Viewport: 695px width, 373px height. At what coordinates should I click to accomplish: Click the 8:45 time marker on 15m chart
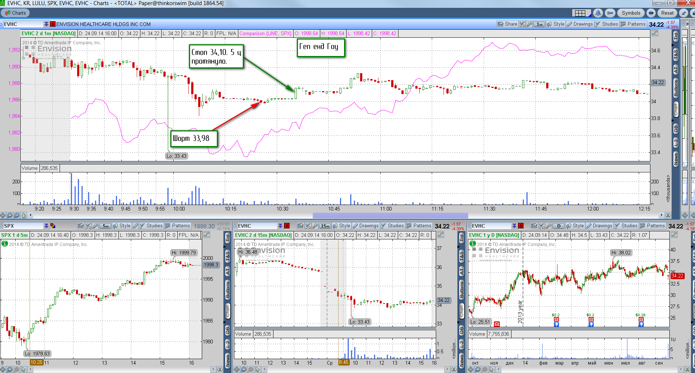(x=344, y=362)
